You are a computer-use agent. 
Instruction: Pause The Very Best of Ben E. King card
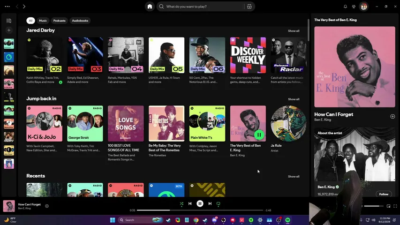[x=259, y=135]
